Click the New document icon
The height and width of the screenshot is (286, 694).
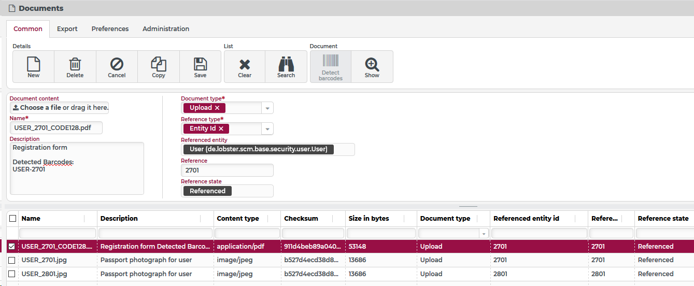pyautogui.click(x=34, y=64)
